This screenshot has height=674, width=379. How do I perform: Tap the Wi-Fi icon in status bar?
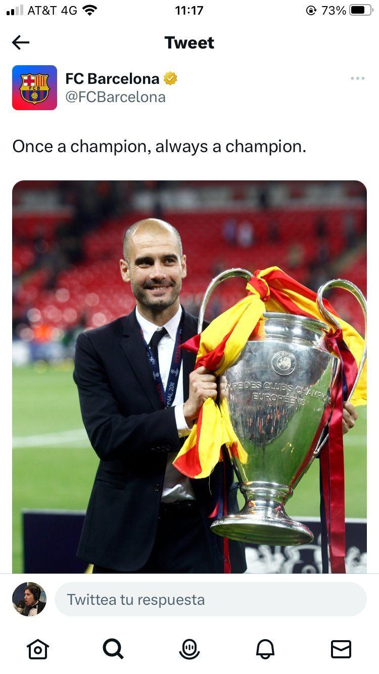coord(89,10)
